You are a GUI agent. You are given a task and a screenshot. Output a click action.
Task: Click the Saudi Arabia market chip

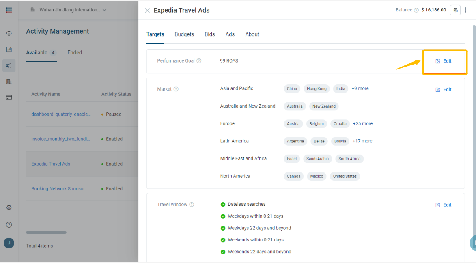(x=317, y=159)
